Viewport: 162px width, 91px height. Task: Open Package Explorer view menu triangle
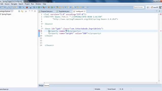(x=29, y=11)
